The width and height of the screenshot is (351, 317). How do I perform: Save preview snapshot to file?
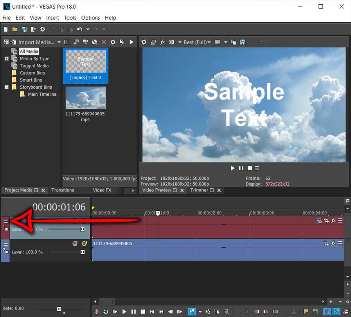[x=243, y=42]
